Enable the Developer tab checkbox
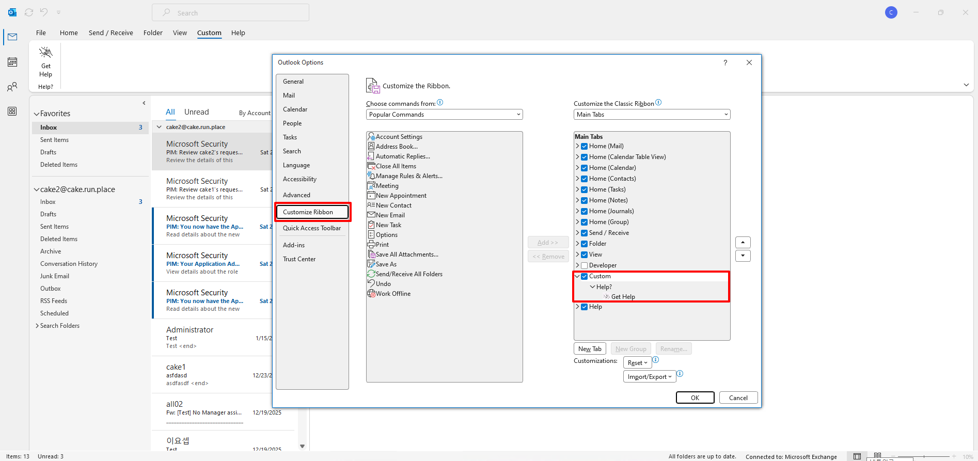The height and width of the screenshot is (461, 978). pos(584,265)
